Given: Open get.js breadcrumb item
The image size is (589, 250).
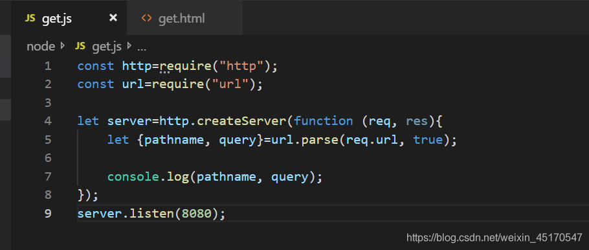Looking at the screenshot, I should pyautogui.click(x=107, y=47).
